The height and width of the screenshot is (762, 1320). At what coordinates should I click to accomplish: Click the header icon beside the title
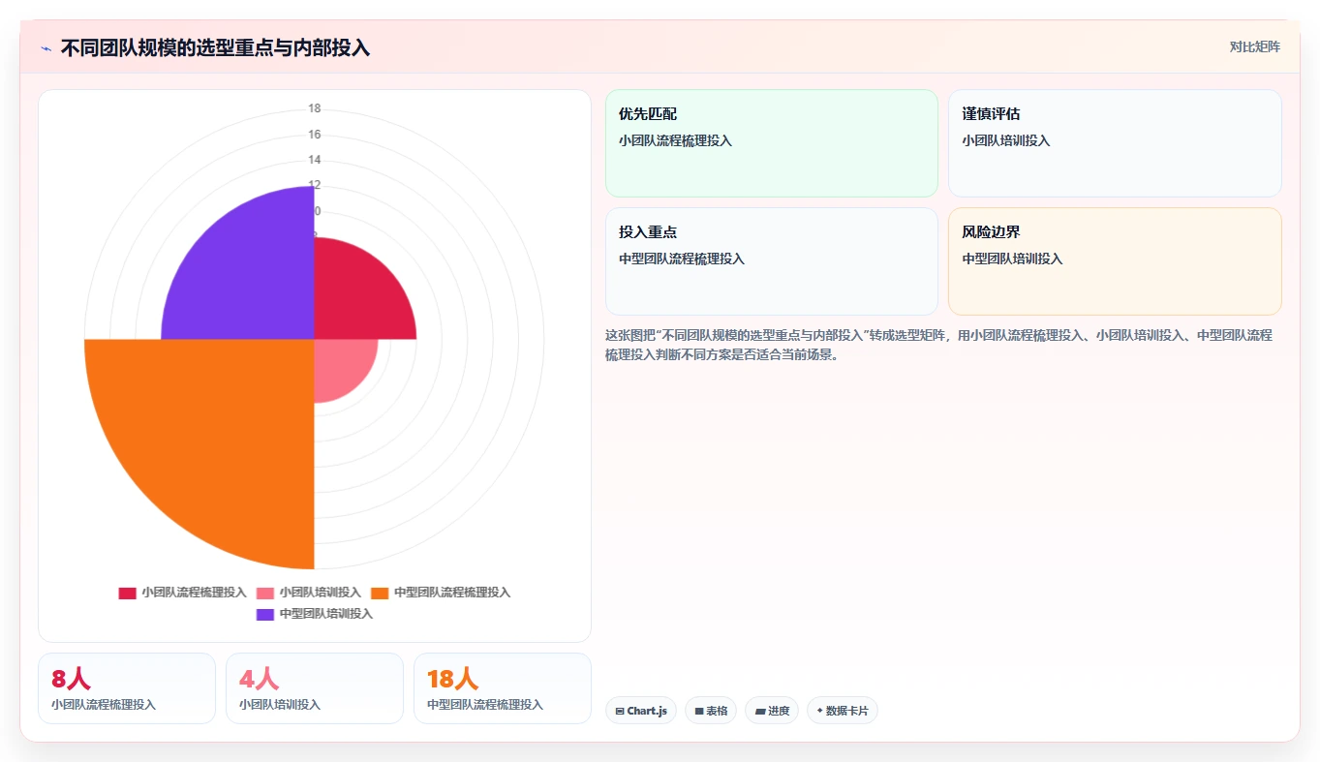point(46,48)
